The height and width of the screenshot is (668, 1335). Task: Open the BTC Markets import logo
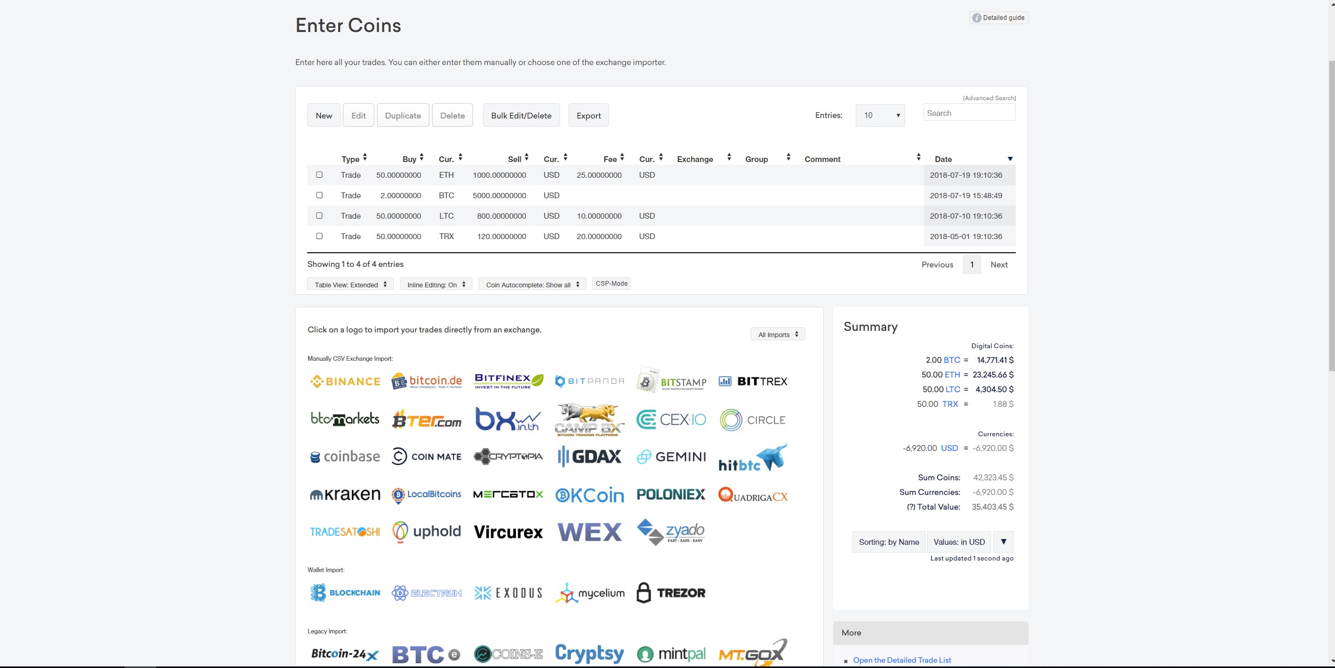pyautogui.click(x=345, y=419)
